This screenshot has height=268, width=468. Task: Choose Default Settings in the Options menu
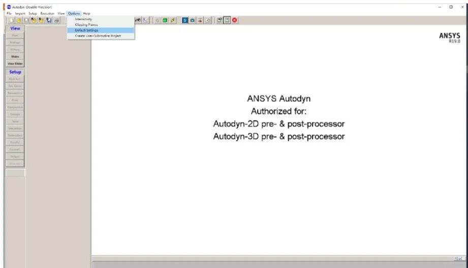pyautogui.click(x=101, y=30)
